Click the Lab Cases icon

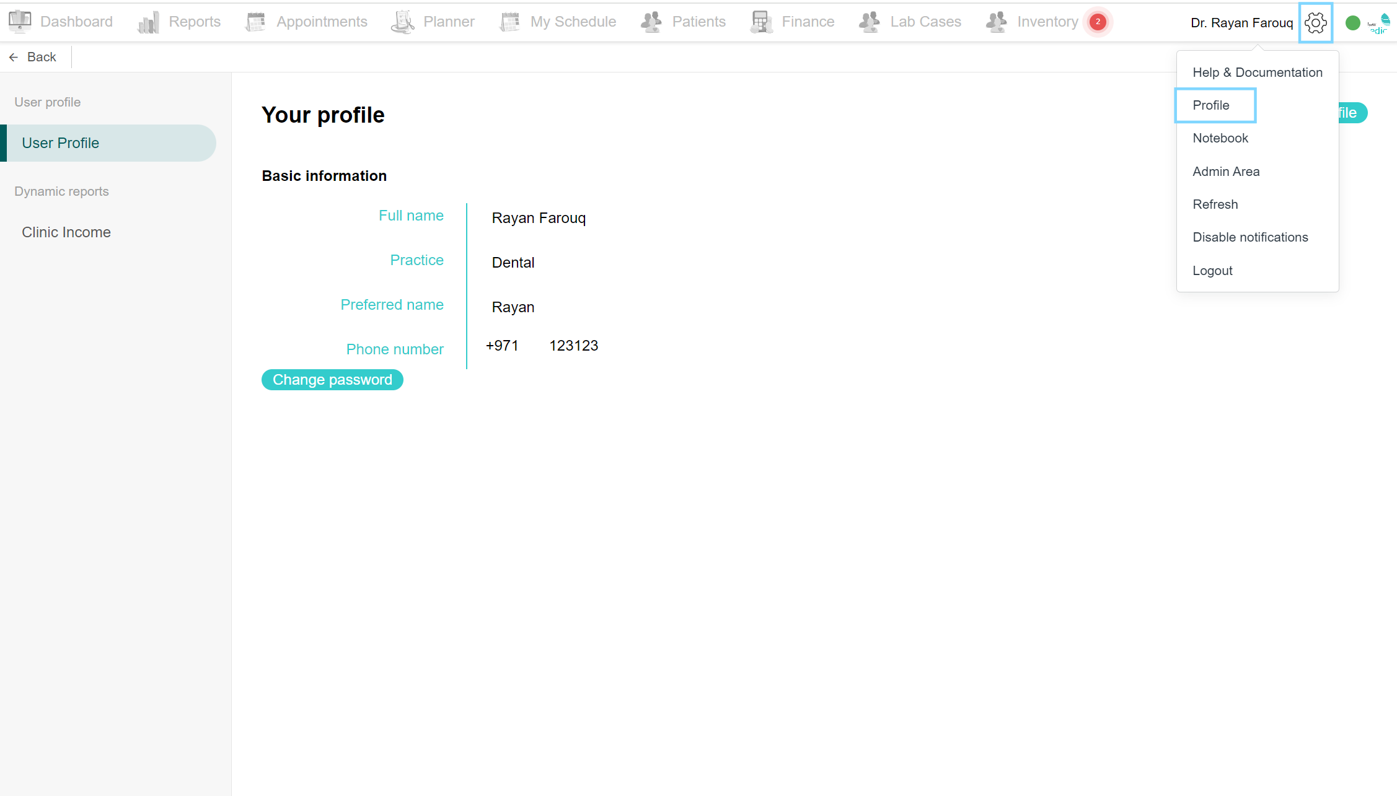(870, 22)
